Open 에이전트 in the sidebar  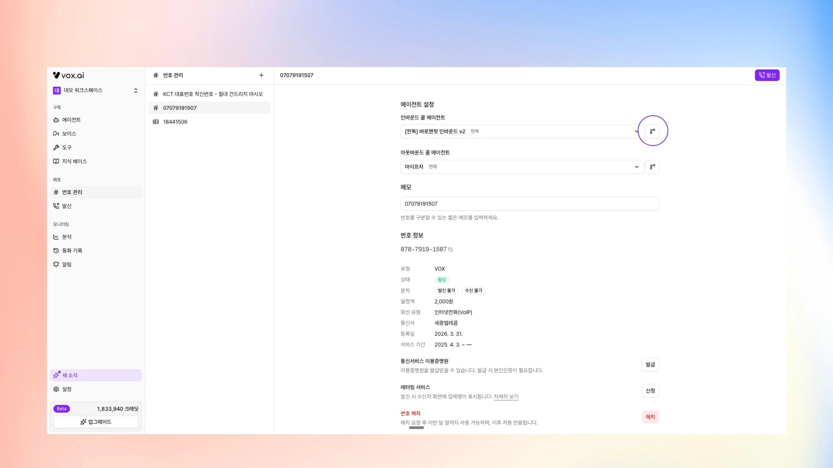(95, 120)
